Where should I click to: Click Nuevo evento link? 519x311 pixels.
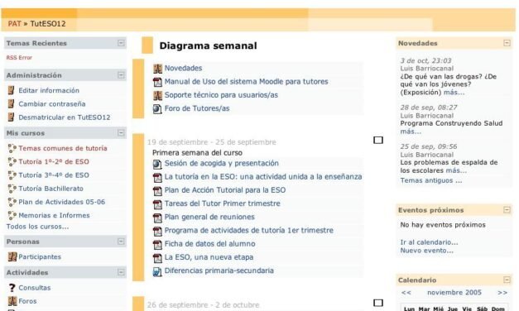(x=426, y=251)
